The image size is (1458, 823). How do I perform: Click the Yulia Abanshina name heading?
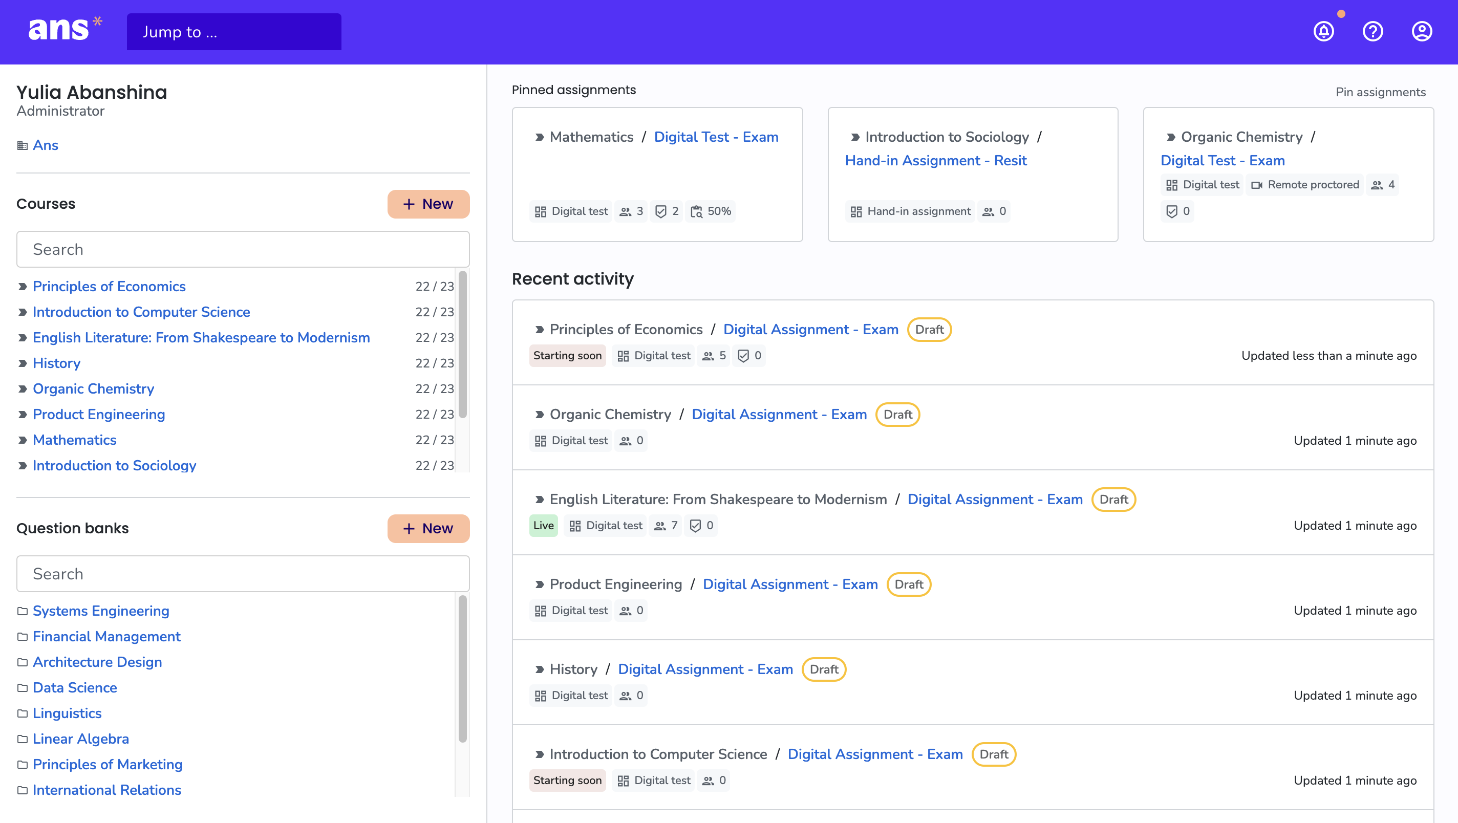click(92, 92)
